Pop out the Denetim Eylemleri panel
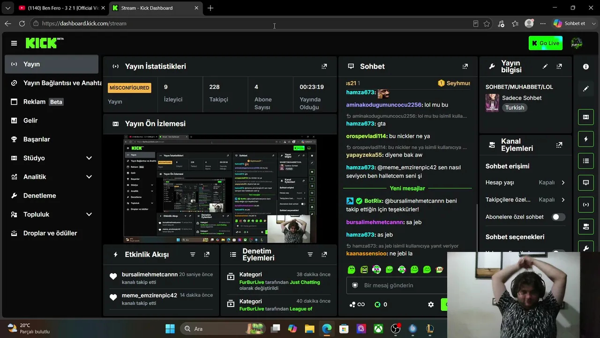This screenshot has width=600, height=338. tap(324, 254)
